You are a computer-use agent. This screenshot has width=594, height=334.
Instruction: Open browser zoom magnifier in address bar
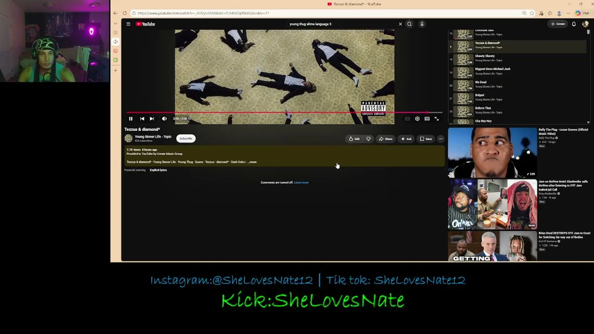524,13
